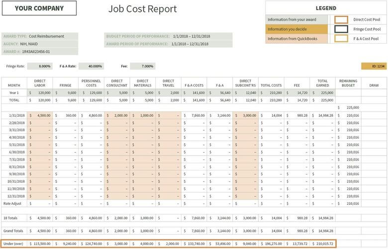
Task: Click Under (over) Direct Labor cell 115,500.00
Action: click(40, 244)
